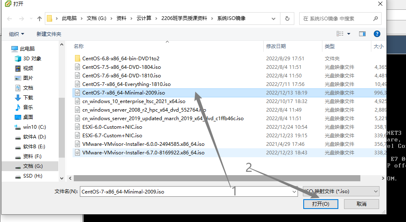Select ESXi-6.7-Custom+NIC.iso file icon
The image size is (406, 222).
(77, 135)
